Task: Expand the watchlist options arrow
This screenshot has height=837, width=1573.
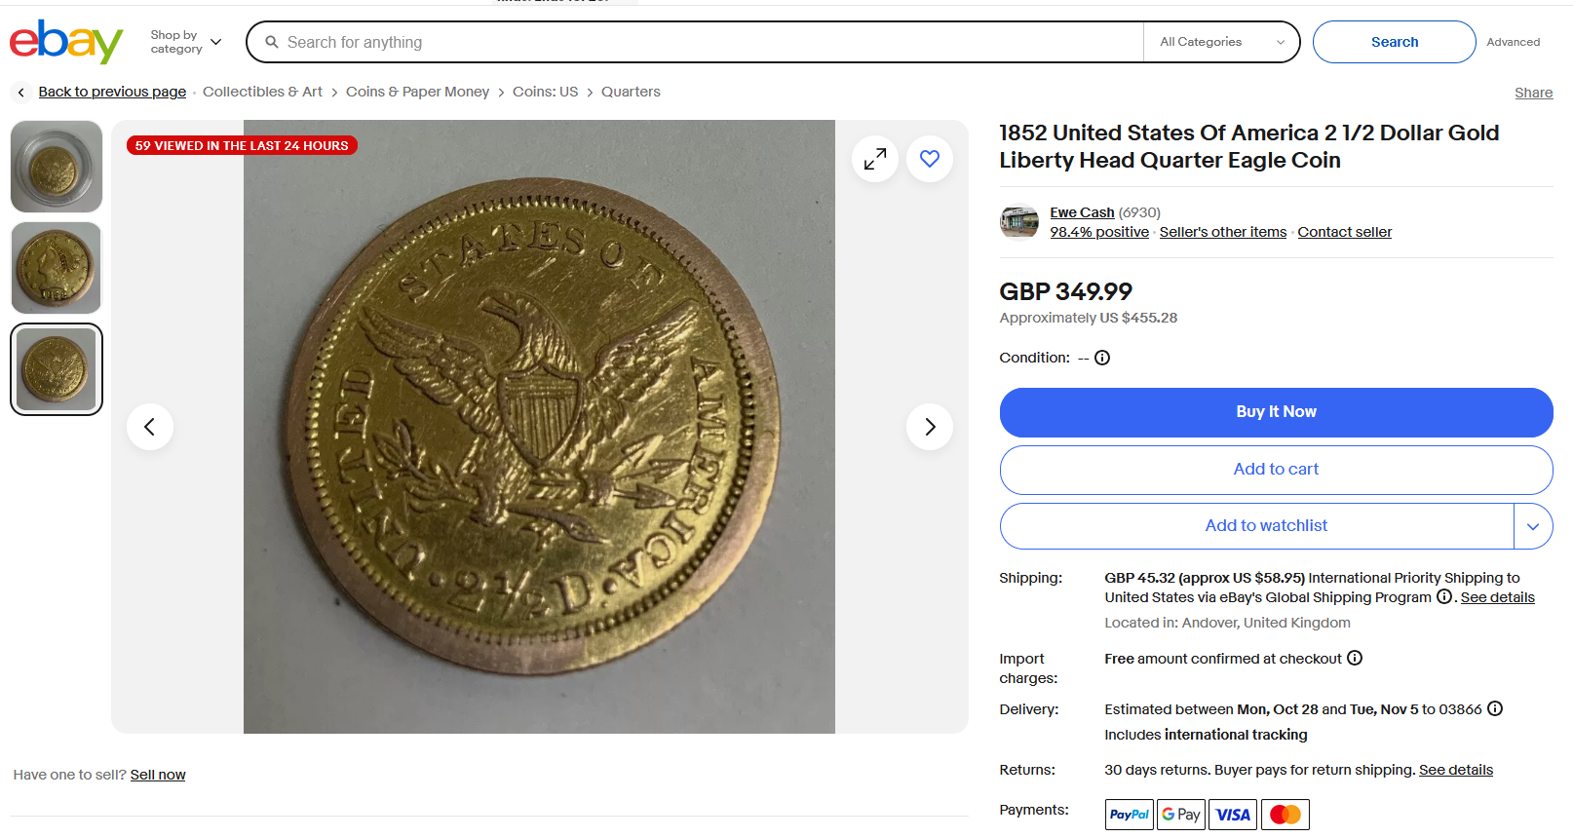Action: (1533, 526)
